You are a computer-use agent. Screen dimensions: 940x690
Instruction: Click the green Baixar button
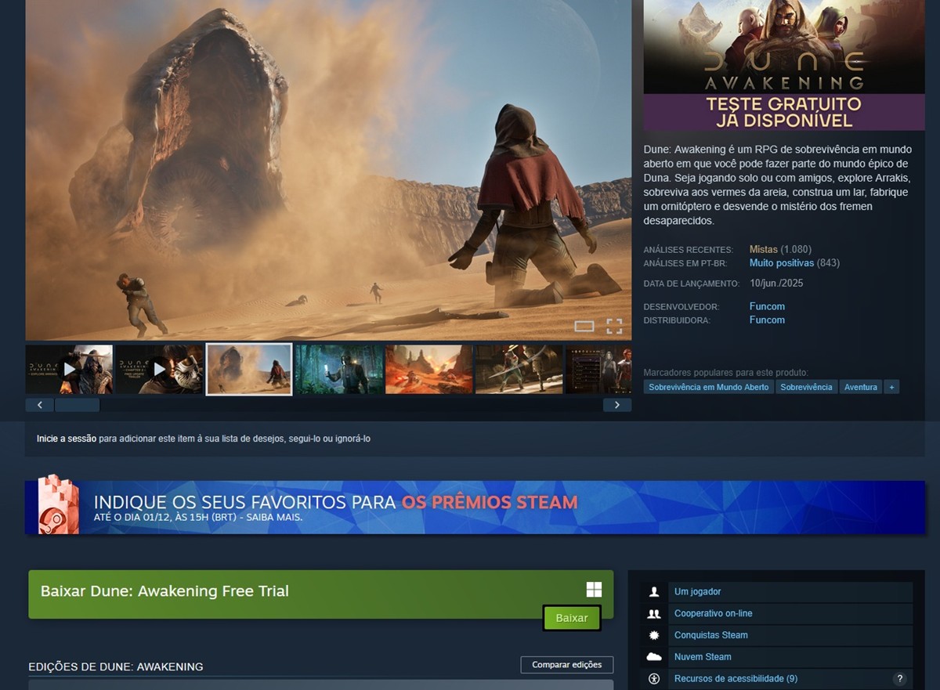point(572,618)
